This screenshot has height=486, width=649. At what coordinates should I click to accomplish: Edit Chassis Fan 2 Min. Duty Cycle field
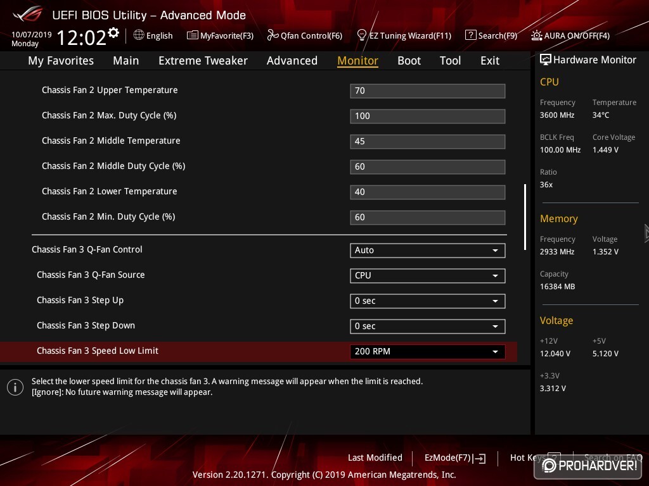[428, 218]
